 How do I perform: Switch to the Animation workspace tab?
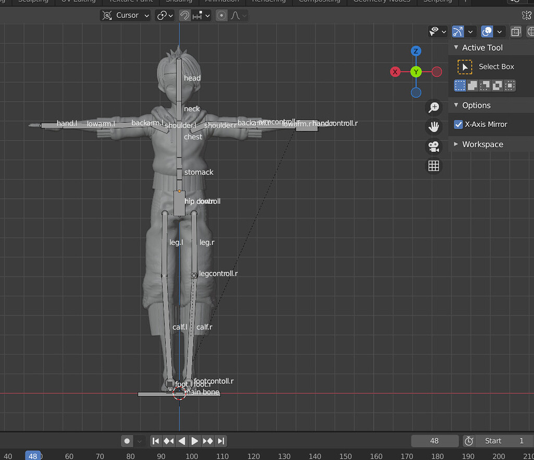(222, 2)
